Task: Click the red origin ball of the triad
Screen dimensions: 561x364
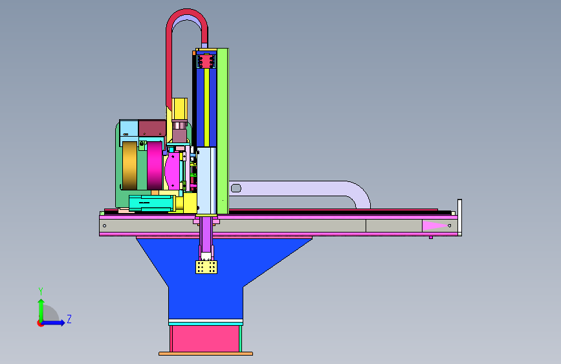Action: tap(40, 323)
